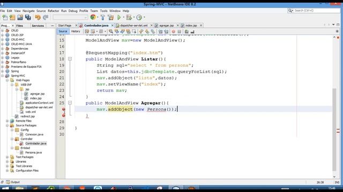Click the Windows Start button
343x192 pixels.
pyautogui.click(x=5, y=188)
